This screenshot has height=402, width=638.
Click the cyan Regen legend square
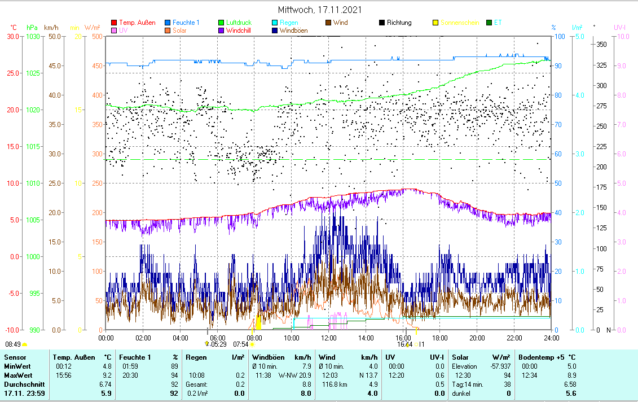(x=275, y=23)
